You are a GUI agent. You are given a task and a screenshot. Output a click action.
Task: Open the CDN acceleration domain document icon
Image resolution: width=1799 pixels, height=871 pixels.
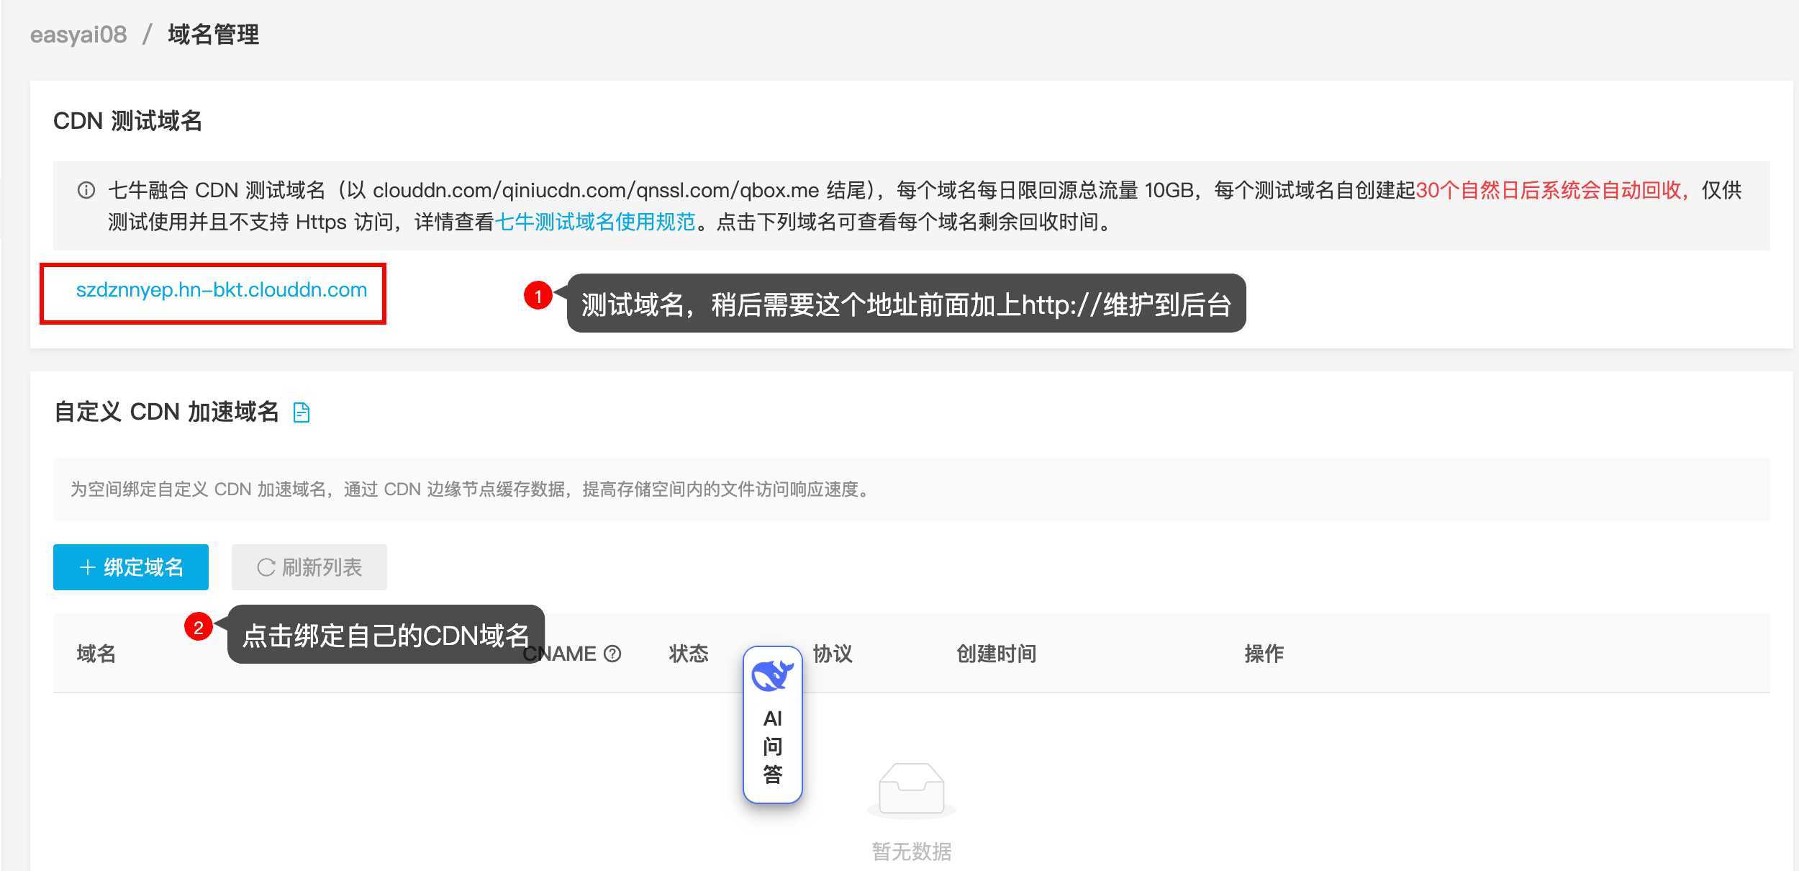coord(302,412)
